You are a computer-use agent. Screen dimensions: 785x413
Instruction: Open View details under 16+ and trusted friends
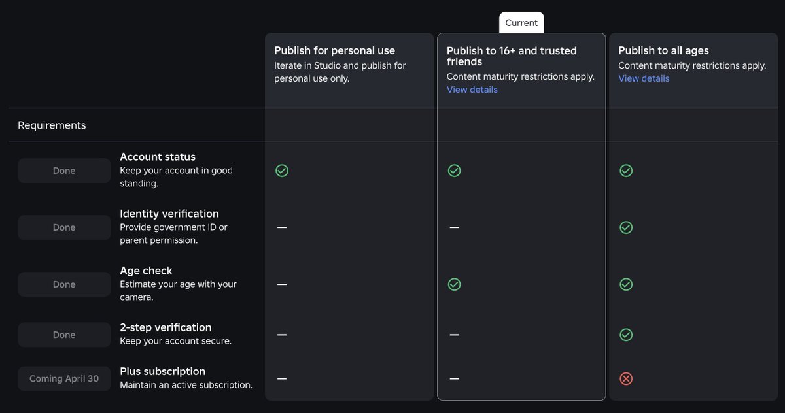pos(472,90)
